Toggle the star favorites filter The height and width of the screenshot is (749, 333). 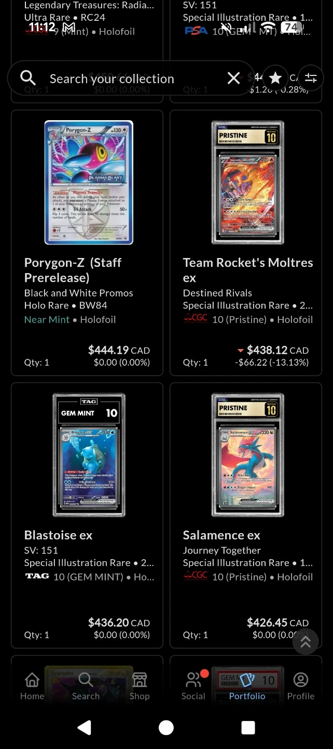click(275, 78)
